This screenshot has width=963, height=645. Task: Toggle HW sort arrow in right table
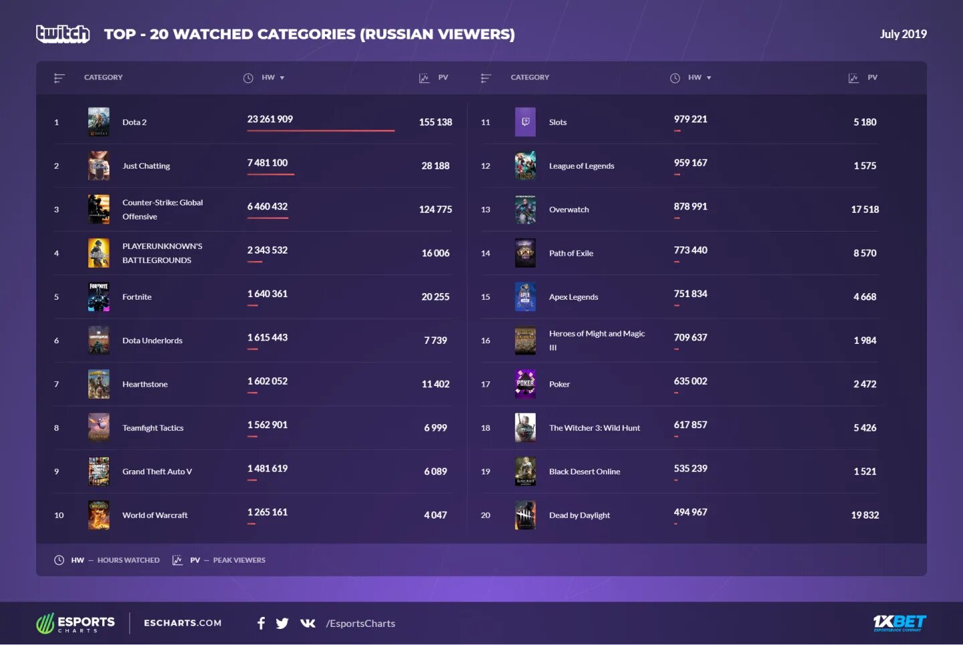(709, 78)
